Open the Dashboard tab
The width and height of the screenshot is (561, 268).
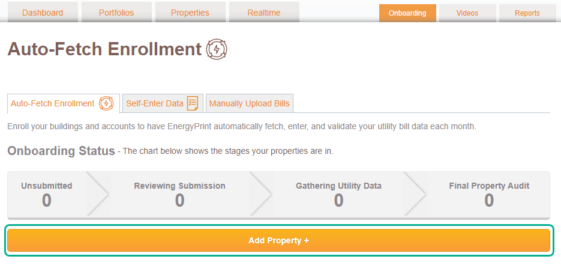pos(43,13)
